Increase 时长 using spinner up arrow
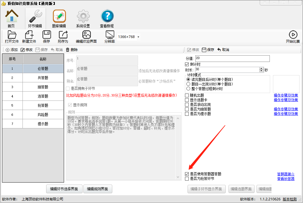This screenshot has height=203, width=303. pyautogui.click(x=261, y=69)
